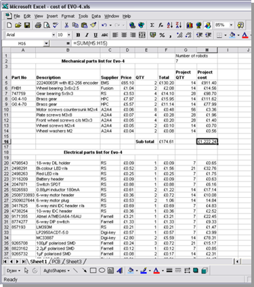Image resolution: width=254 pixels, height=287 pixels.
Task: Toggle the ABC strikethrough button
Action: pos(104,35)
